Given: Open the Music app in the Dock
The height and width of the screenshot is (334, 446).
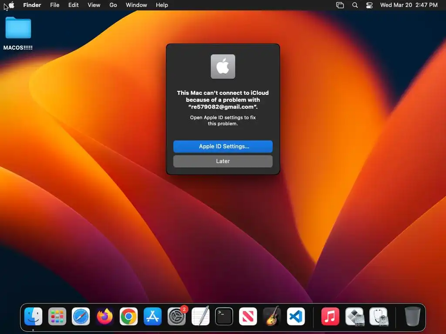Looking at the screenshot, I should pyautogui.click(x=330, y=317).
